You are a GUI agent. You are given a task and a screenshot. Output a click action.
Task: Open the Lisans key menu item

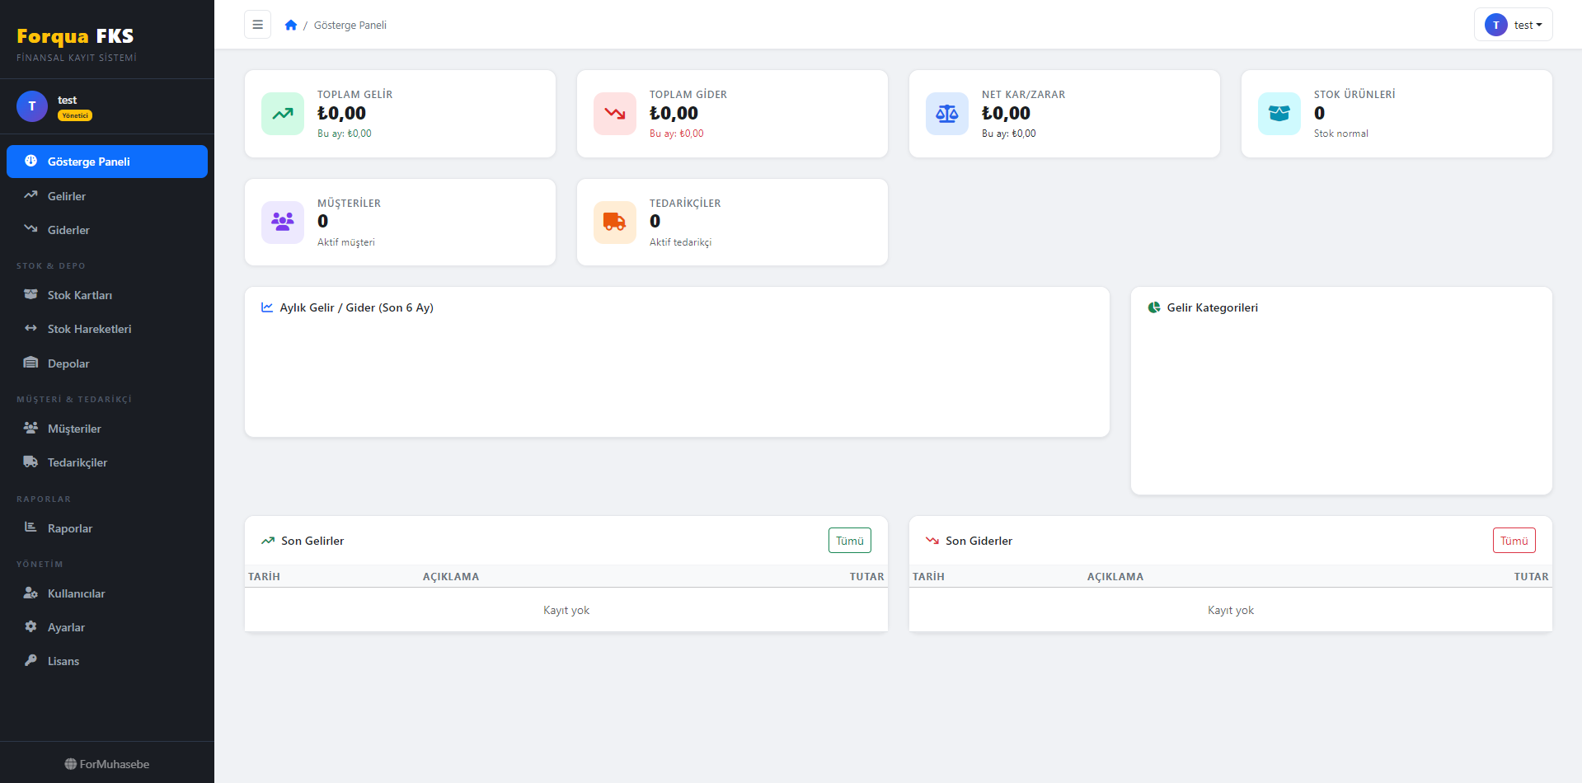(63, 661)
